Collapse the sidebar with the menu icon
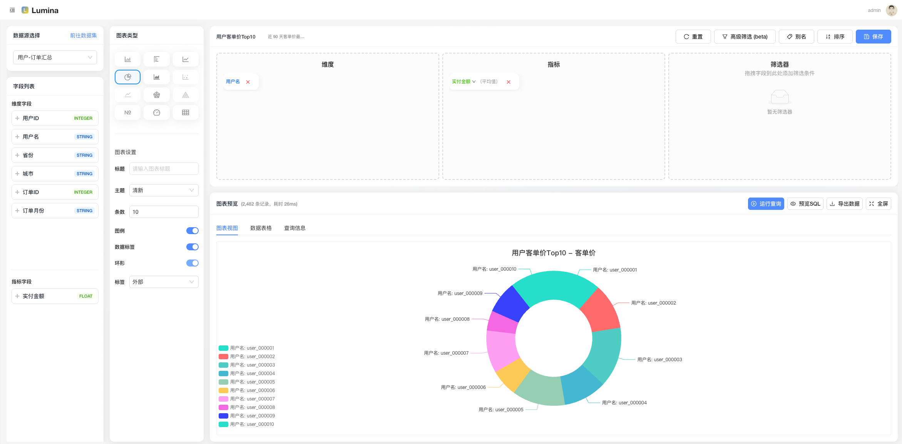Image resolution: width=902 pixels, height=444 pixels. [x=12, y=10]
